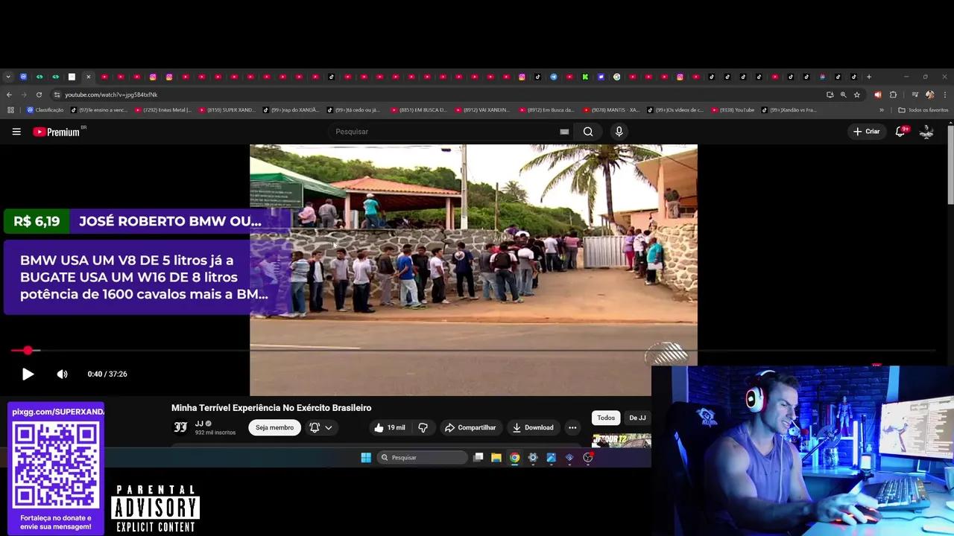Like the video with 19 mil likes

pyautogui.click(x=390, y=427)
